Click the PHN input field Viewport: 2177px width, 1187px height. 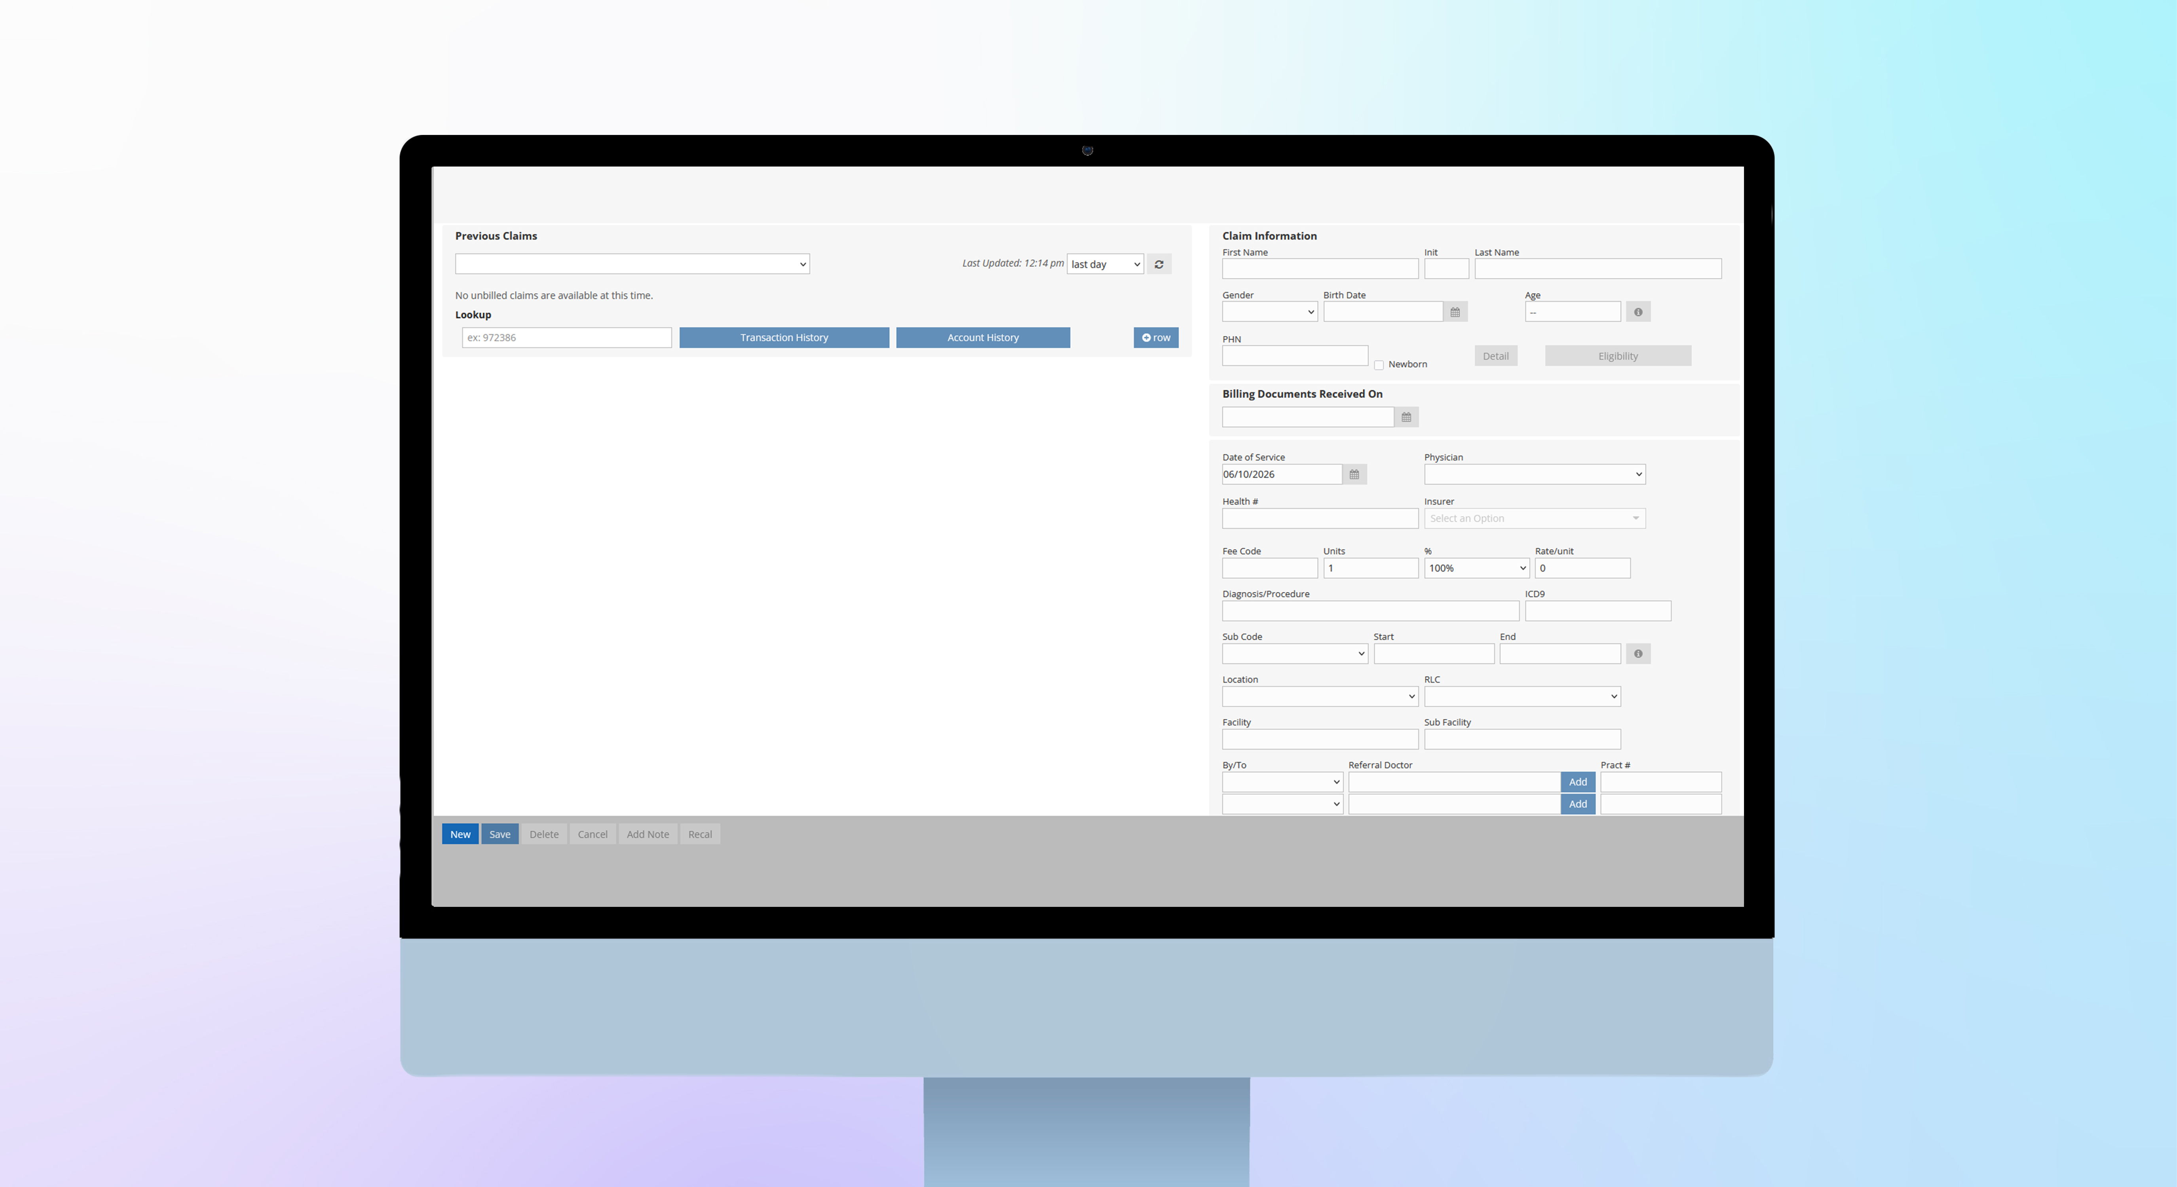point(1295,356)
